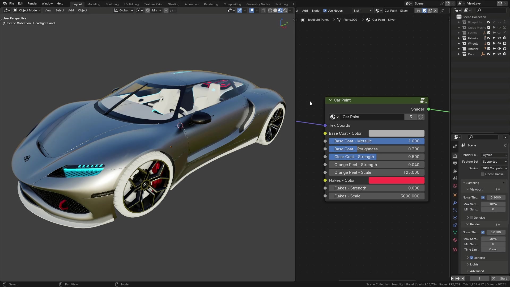Disable viewport Noise Threshold checkbox
Image resolution: width=510 pixels, height=287 pixels.
tap(483, 197)
